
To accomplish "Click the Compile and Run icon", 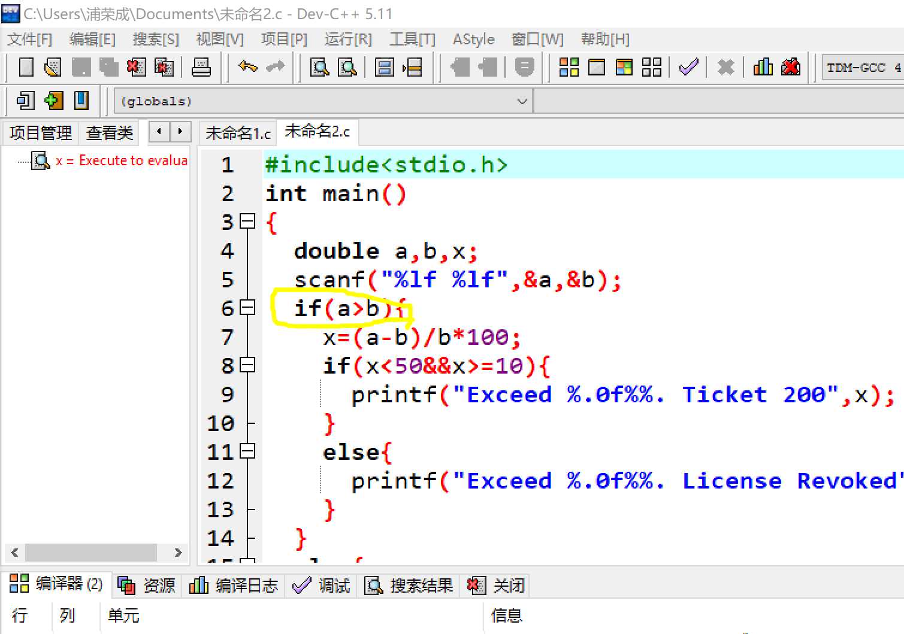I will 624,67.
